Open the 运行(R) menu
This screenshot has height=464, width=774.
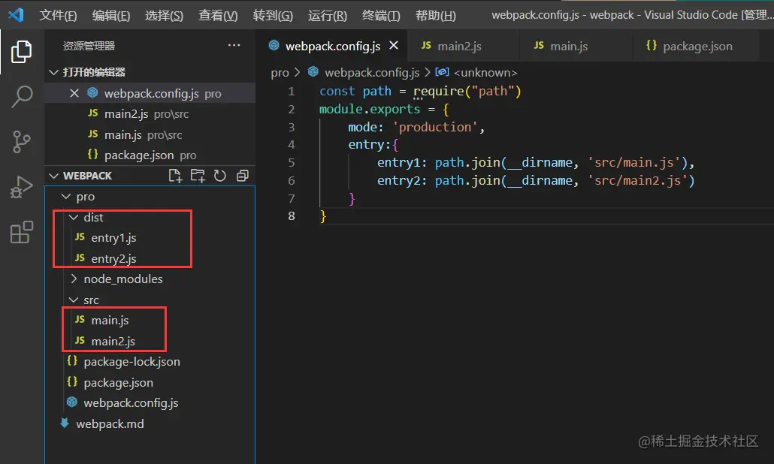pyautogui.click(x=328, y=15)
